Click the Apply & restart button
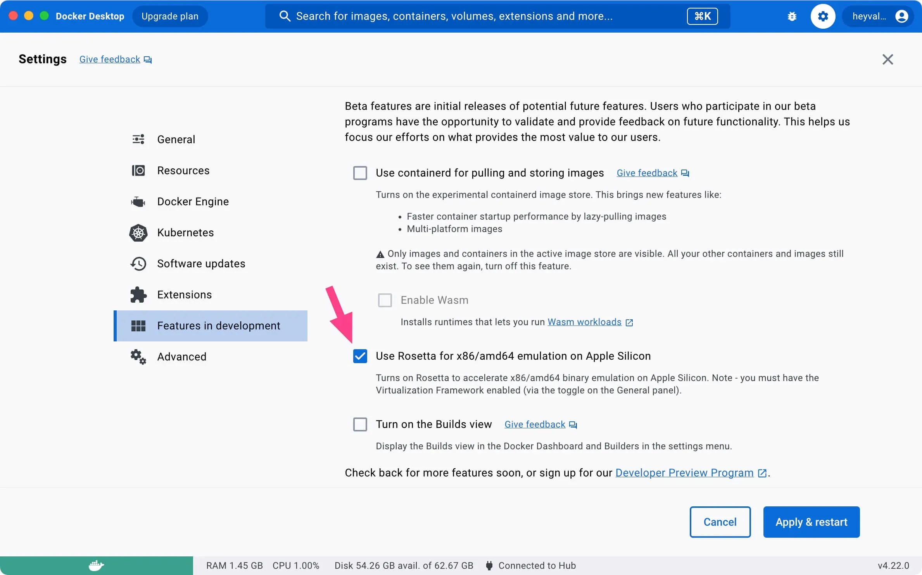Image resolution: width=922 pixels, height=575 pixels. (x=811, y=522)
